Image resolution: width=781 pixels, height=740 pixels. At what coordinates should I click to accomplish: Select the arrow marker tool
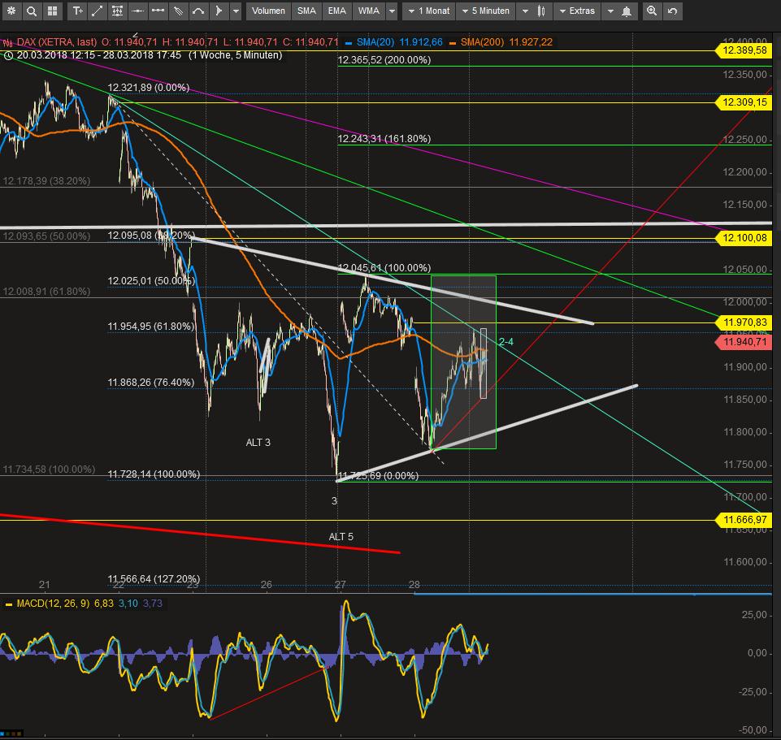tap(218, 11)
